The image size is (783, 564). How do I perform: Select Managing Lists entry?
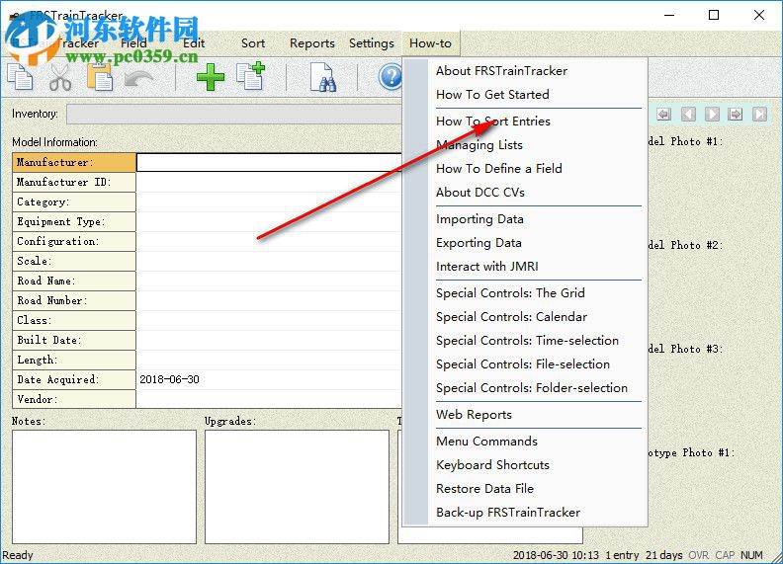point(479,145)
